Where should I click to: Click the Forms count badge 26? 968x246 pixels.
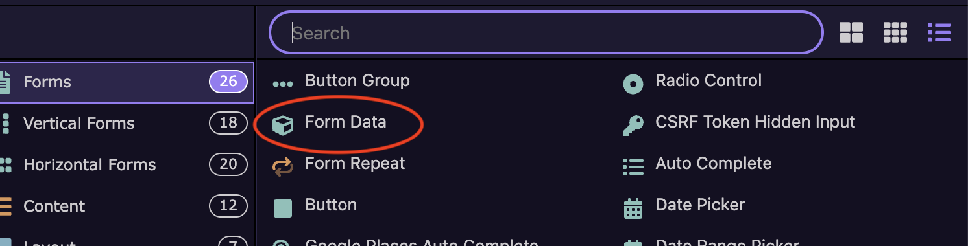(x=228, y=82)
